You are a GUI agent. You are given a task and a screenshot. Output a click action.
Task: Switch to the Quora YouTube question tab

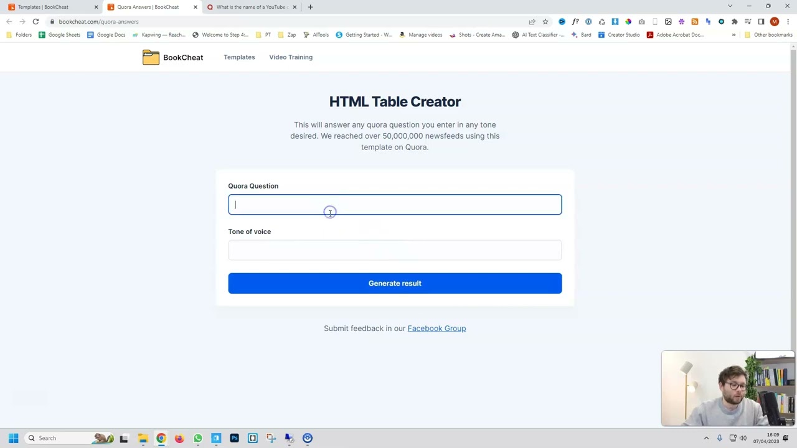[x=251, y=7]
